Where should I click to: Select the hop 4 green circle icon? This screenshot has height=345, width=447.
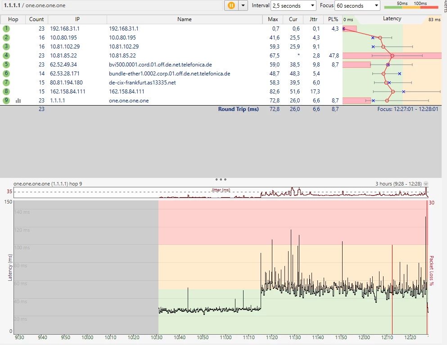coord(6,56)
